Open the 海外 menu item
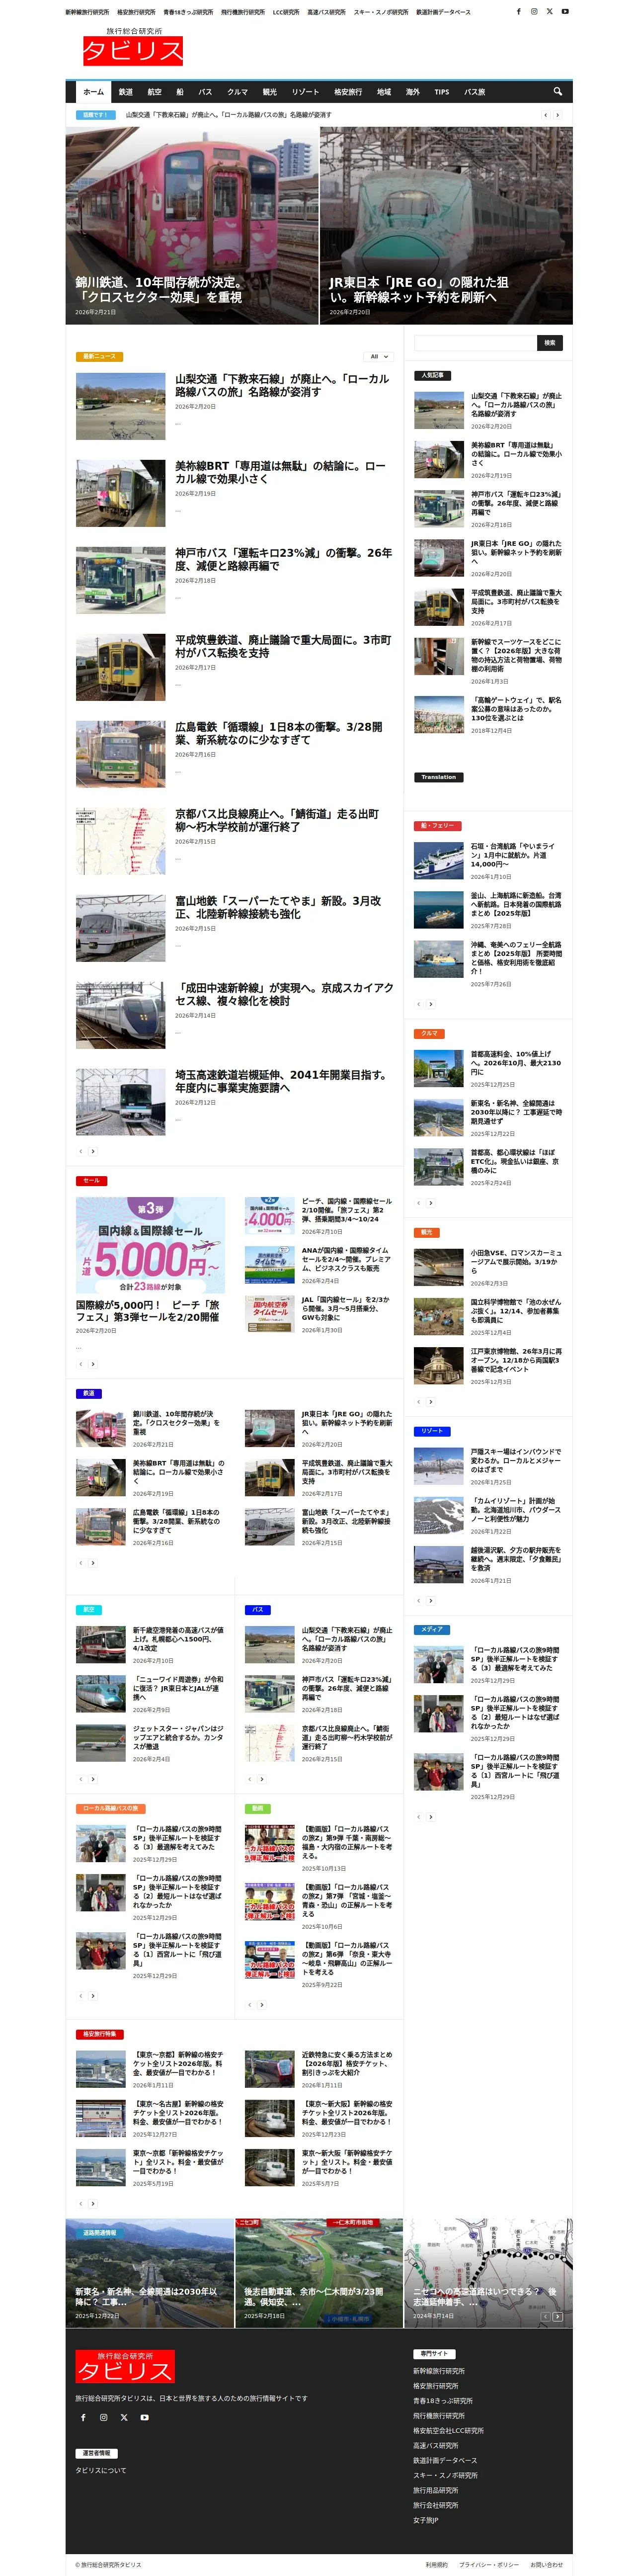 413,92
